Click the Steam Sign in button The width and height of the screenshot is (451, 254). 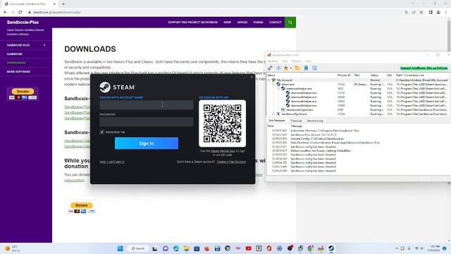(x=147, y=143)
